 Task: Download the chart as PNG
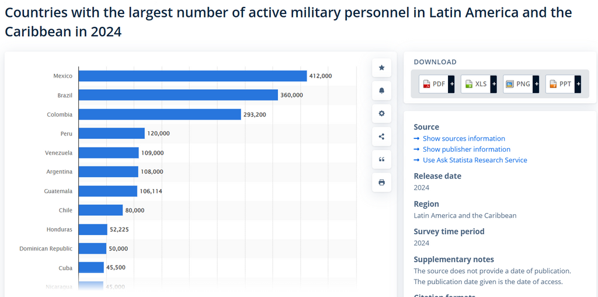[x=517, y=84]
